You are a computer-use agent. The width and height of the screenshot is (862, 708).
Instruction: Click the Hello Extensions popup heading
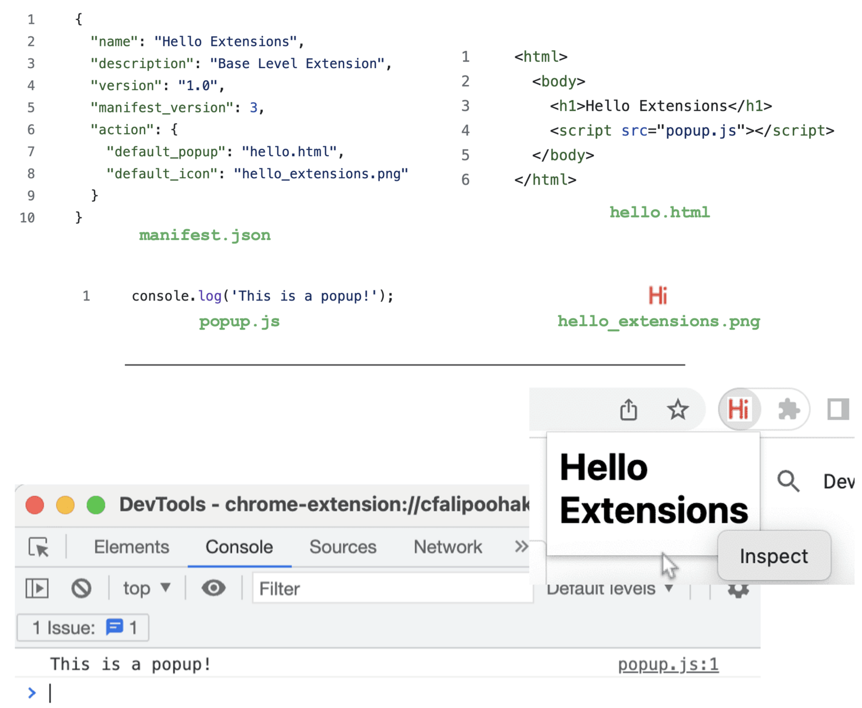[653, 489]
